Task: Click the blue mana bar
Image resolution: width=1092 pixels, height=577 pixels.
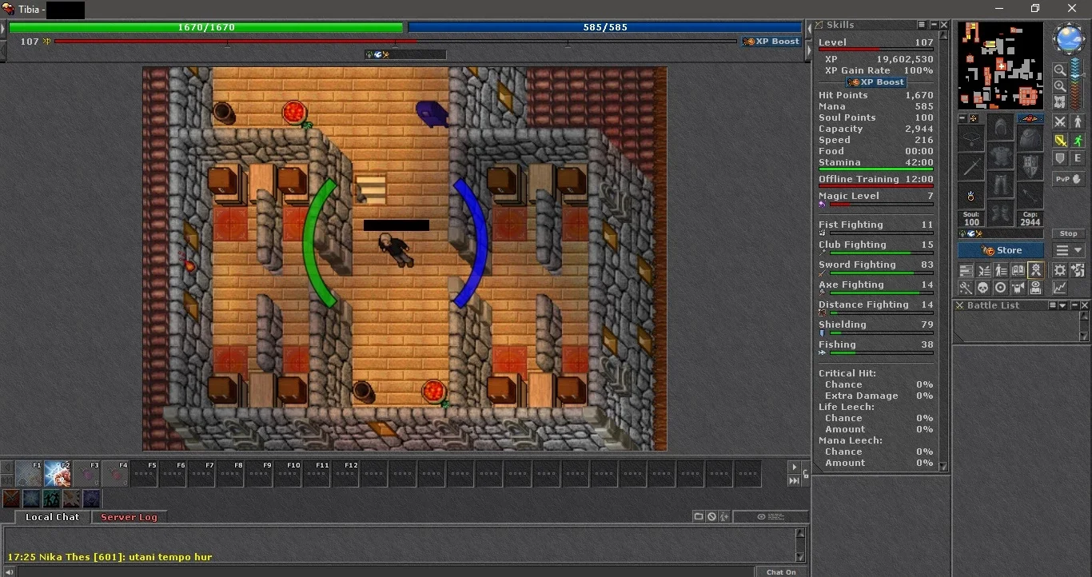Action: click(x=605, y=27)
